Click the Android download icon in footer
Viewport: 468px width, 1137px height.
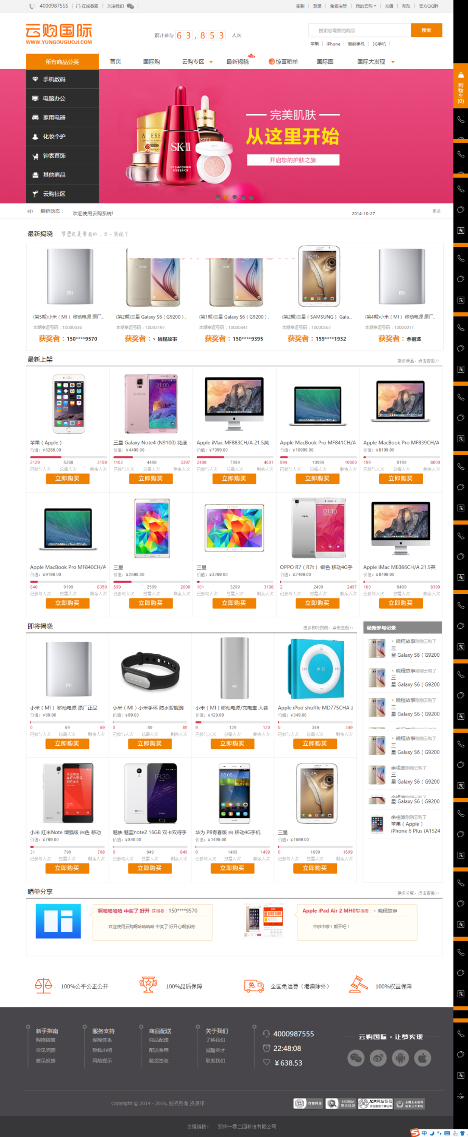(x=400, y=1057)
